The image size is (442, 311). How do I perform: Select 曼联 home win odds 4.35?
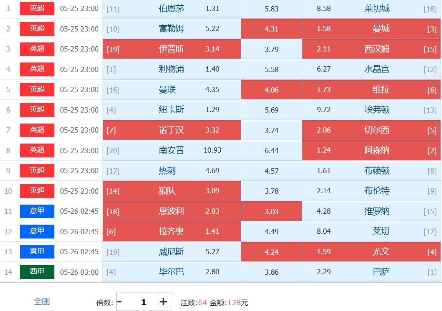point(172,90)
